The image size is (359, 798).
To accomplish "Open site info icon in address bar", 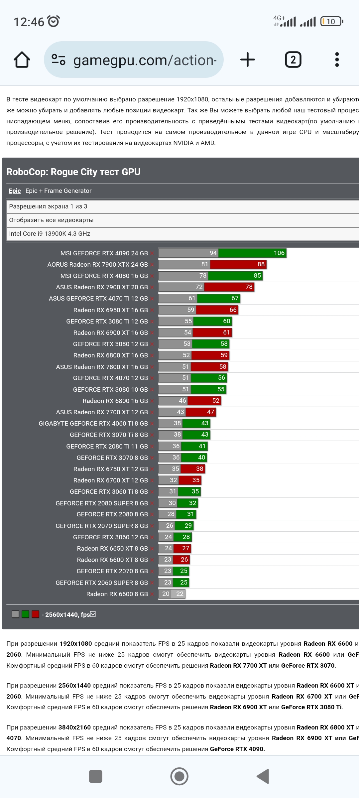I will point(59,60).
